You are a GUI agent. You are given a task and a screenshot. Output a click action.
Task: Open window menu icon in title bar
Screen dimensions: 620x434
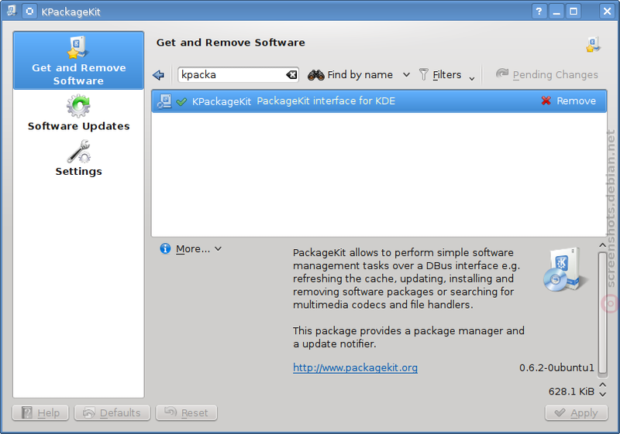pyautogui.click(x=11, y=11)
